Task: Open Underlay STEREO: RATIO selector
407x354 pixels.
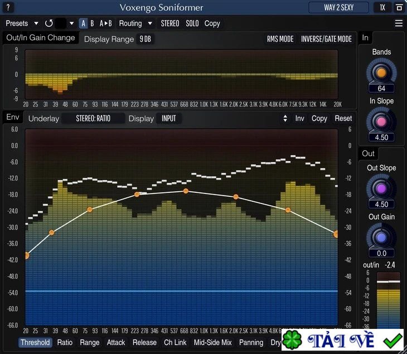Action: (93, 118)
